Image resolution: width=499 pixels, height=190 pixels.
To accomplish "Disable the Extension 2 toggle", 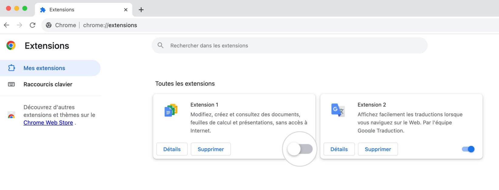I will 468,149.
